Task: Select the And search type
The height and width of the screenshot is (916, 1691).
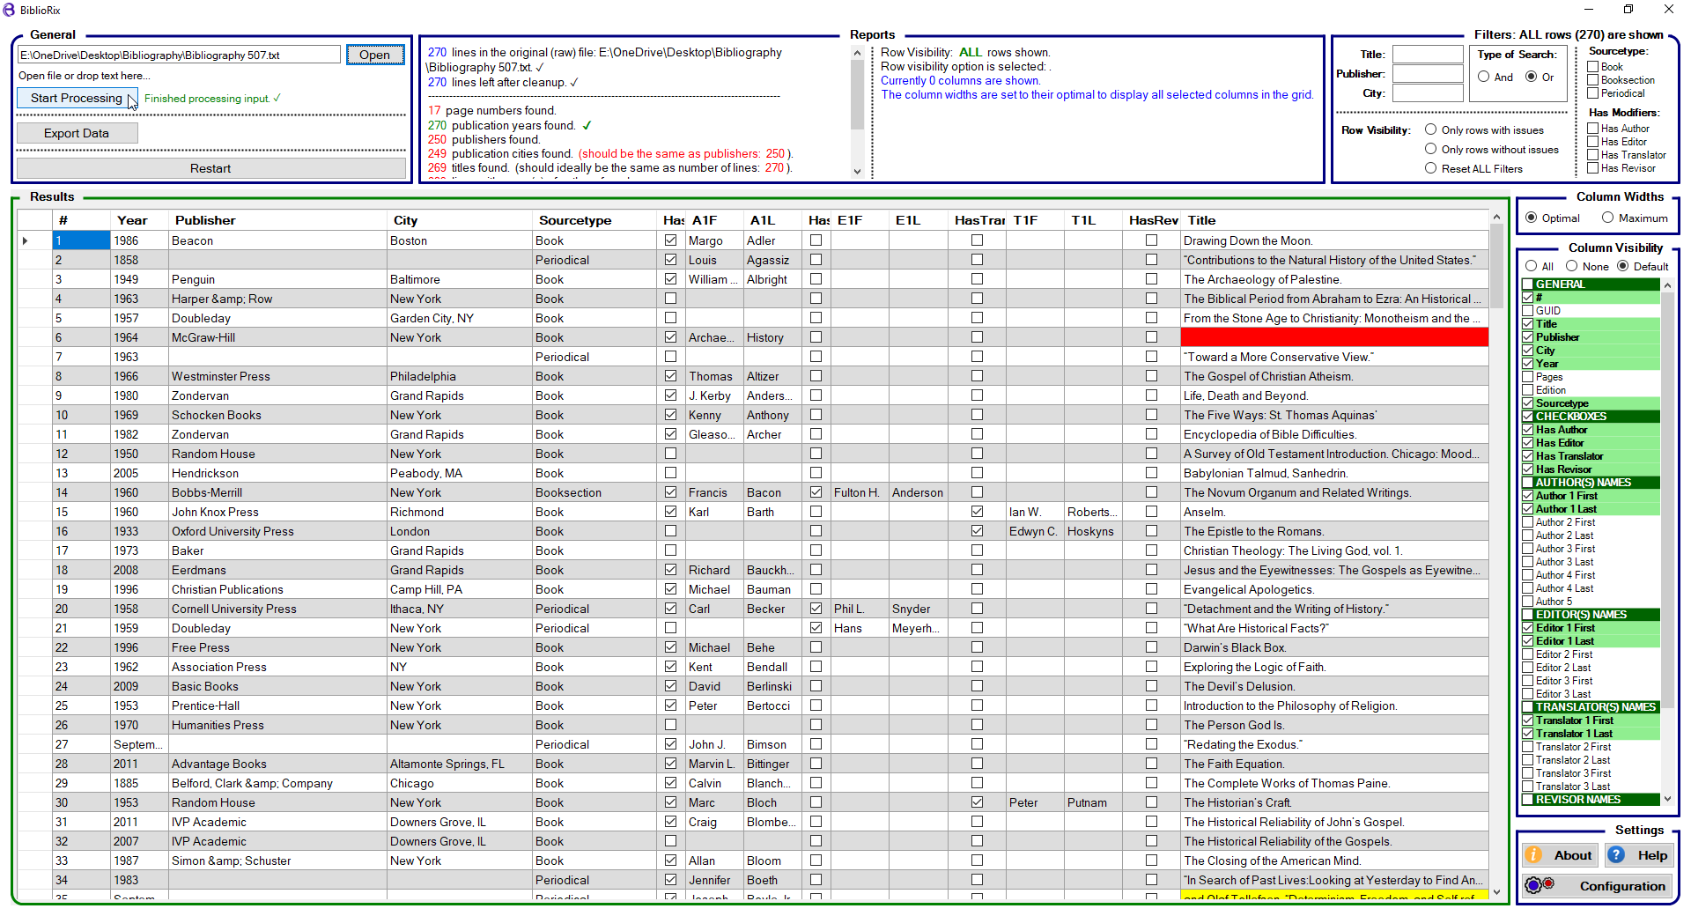Action: point(1484,78)
